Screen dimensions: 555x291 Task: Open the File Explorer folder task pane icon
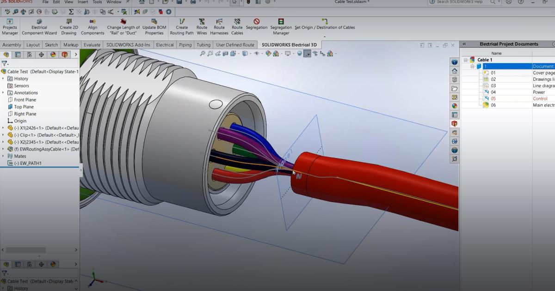coord(455,88)
